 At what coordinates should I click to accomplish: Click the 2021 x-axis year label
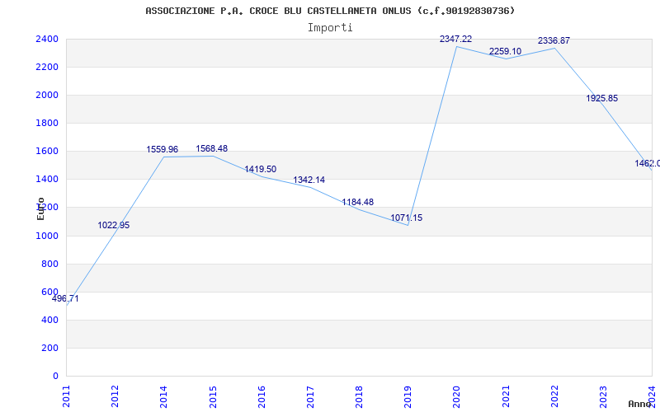(506, 396)
